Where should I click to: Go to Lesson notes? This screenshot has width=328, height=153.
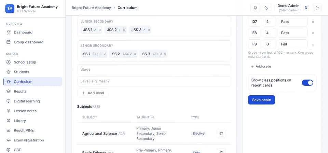point(33,111)
